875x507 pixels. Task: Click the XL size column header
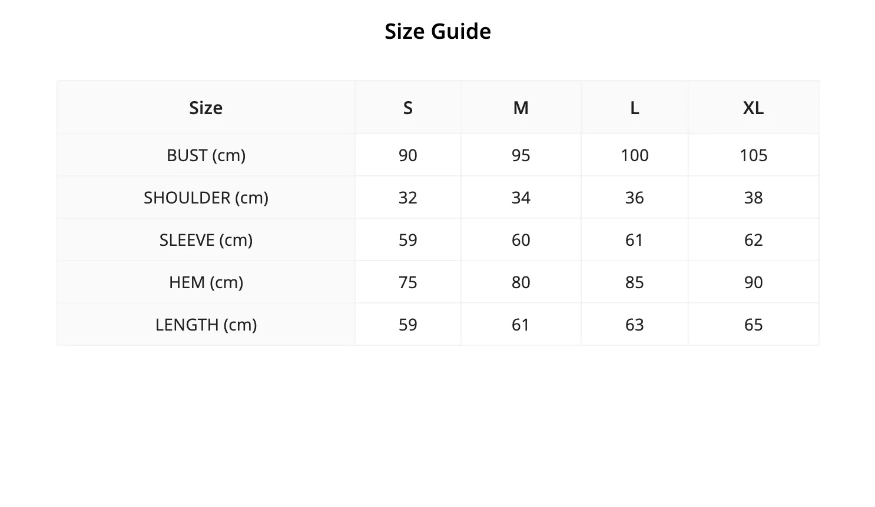coord(754,108)
